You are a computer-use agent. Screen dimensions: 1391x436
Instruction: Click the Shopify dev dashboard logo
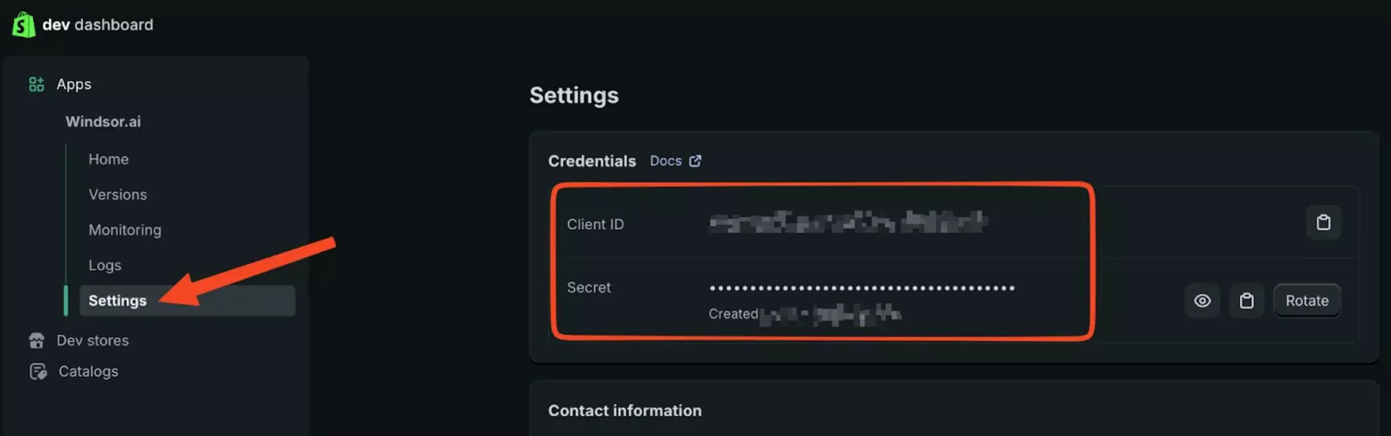coord(23,24)
